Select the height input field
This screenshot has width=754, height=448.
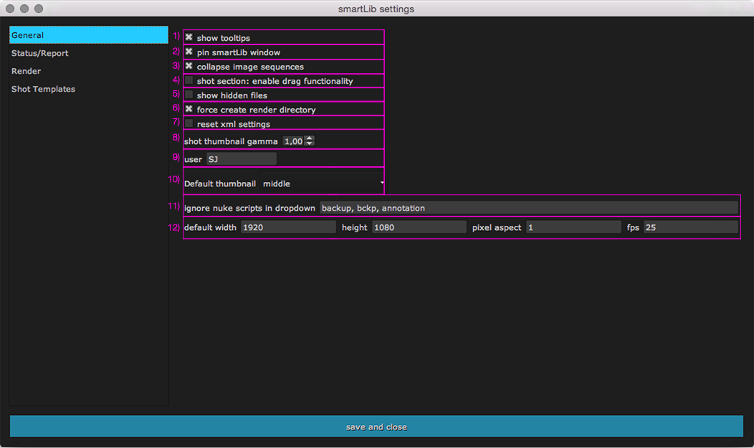pos(419,227)
